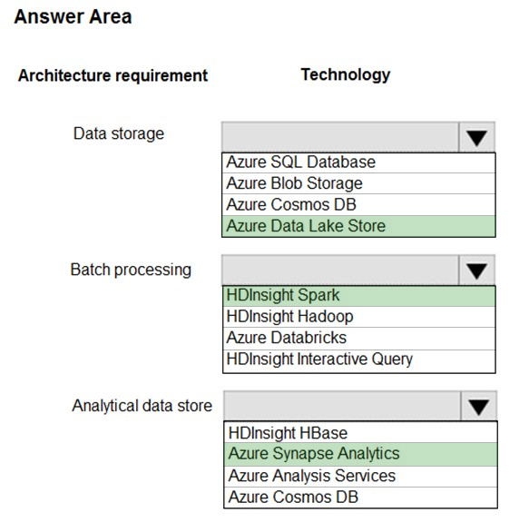The height and width of the screenshot is (522, 509).
Task: Choose Azure Cosmos DB under Data storage
Action: click(358, 205)
